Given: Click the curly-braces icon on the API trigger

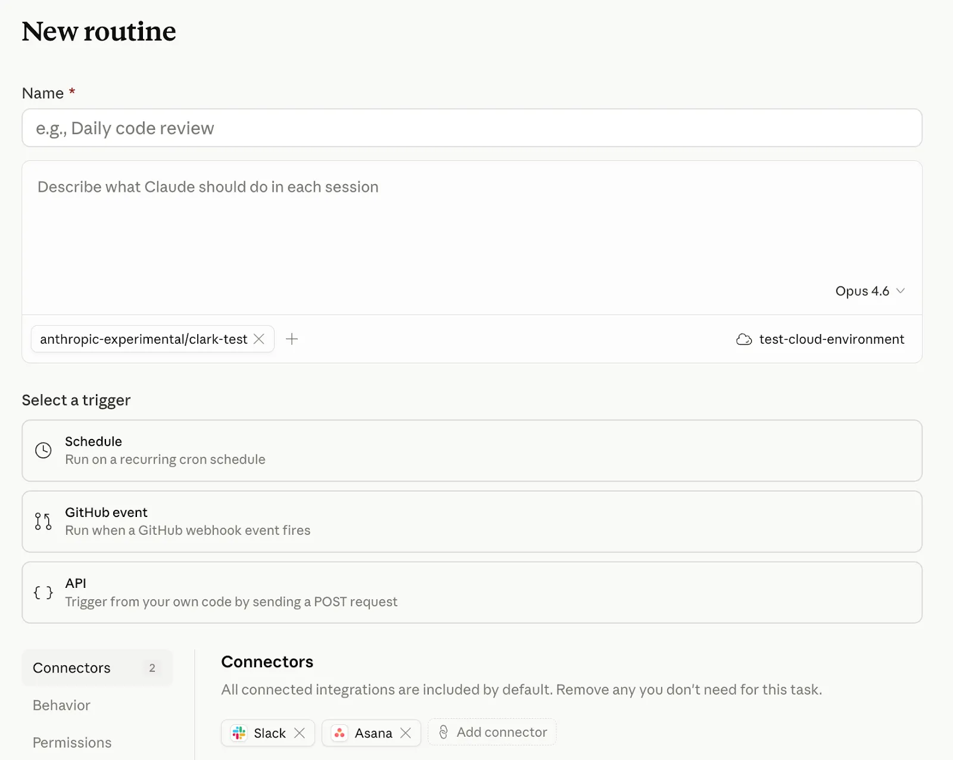Looking at the screenshot, I should click(x=42, y=592).
